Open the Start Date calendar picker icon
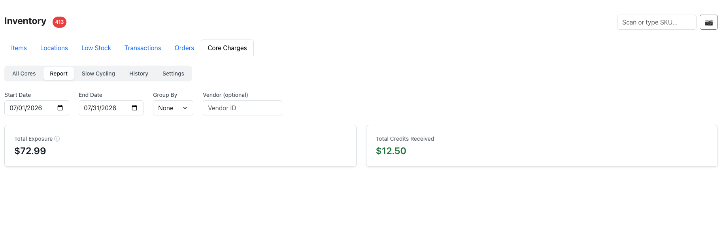Viewport: 725px width, 251px height. pyautogui.click(x=60, y=108)
